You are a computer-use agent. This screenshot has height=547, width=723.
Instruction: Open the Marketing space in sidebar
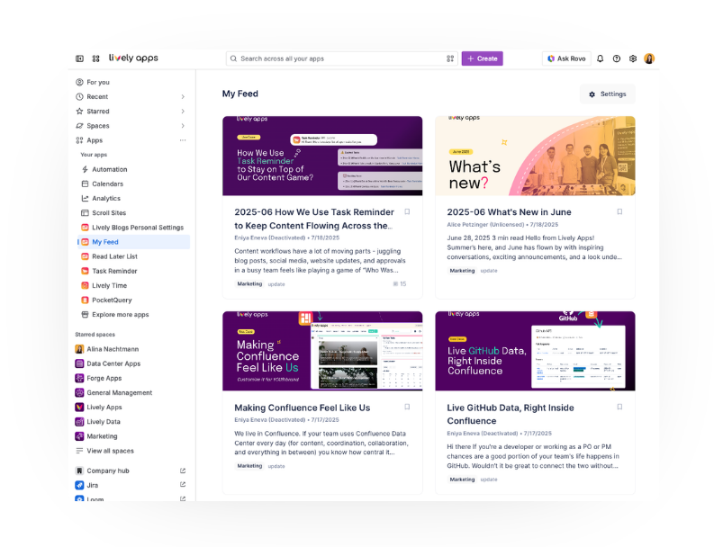(131, 436)
